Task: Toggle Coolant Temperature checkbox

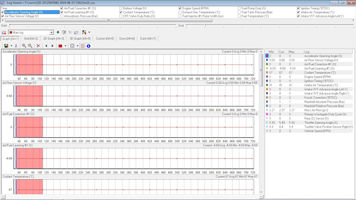Action: (121, 12)
